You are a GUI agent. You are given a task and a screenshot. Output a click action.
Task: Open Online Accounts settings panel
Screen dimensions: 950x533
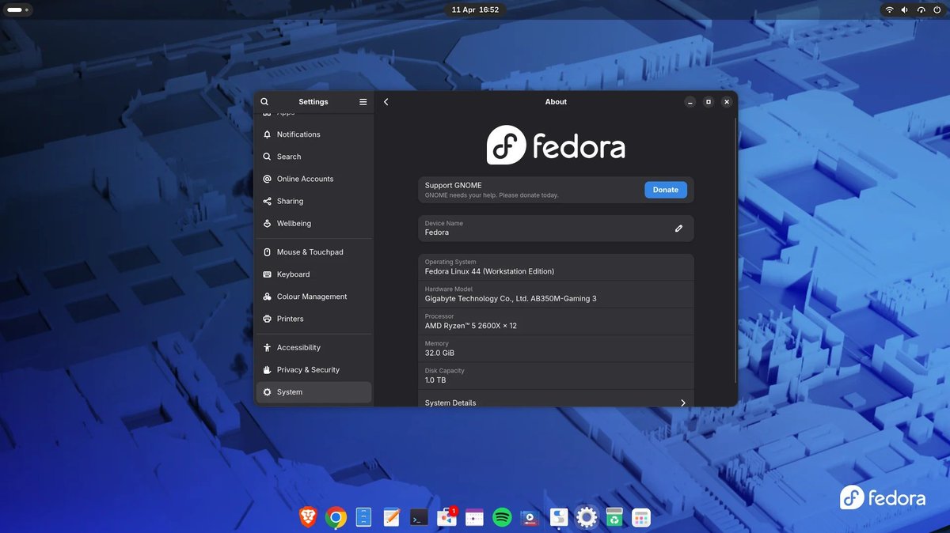313,179
